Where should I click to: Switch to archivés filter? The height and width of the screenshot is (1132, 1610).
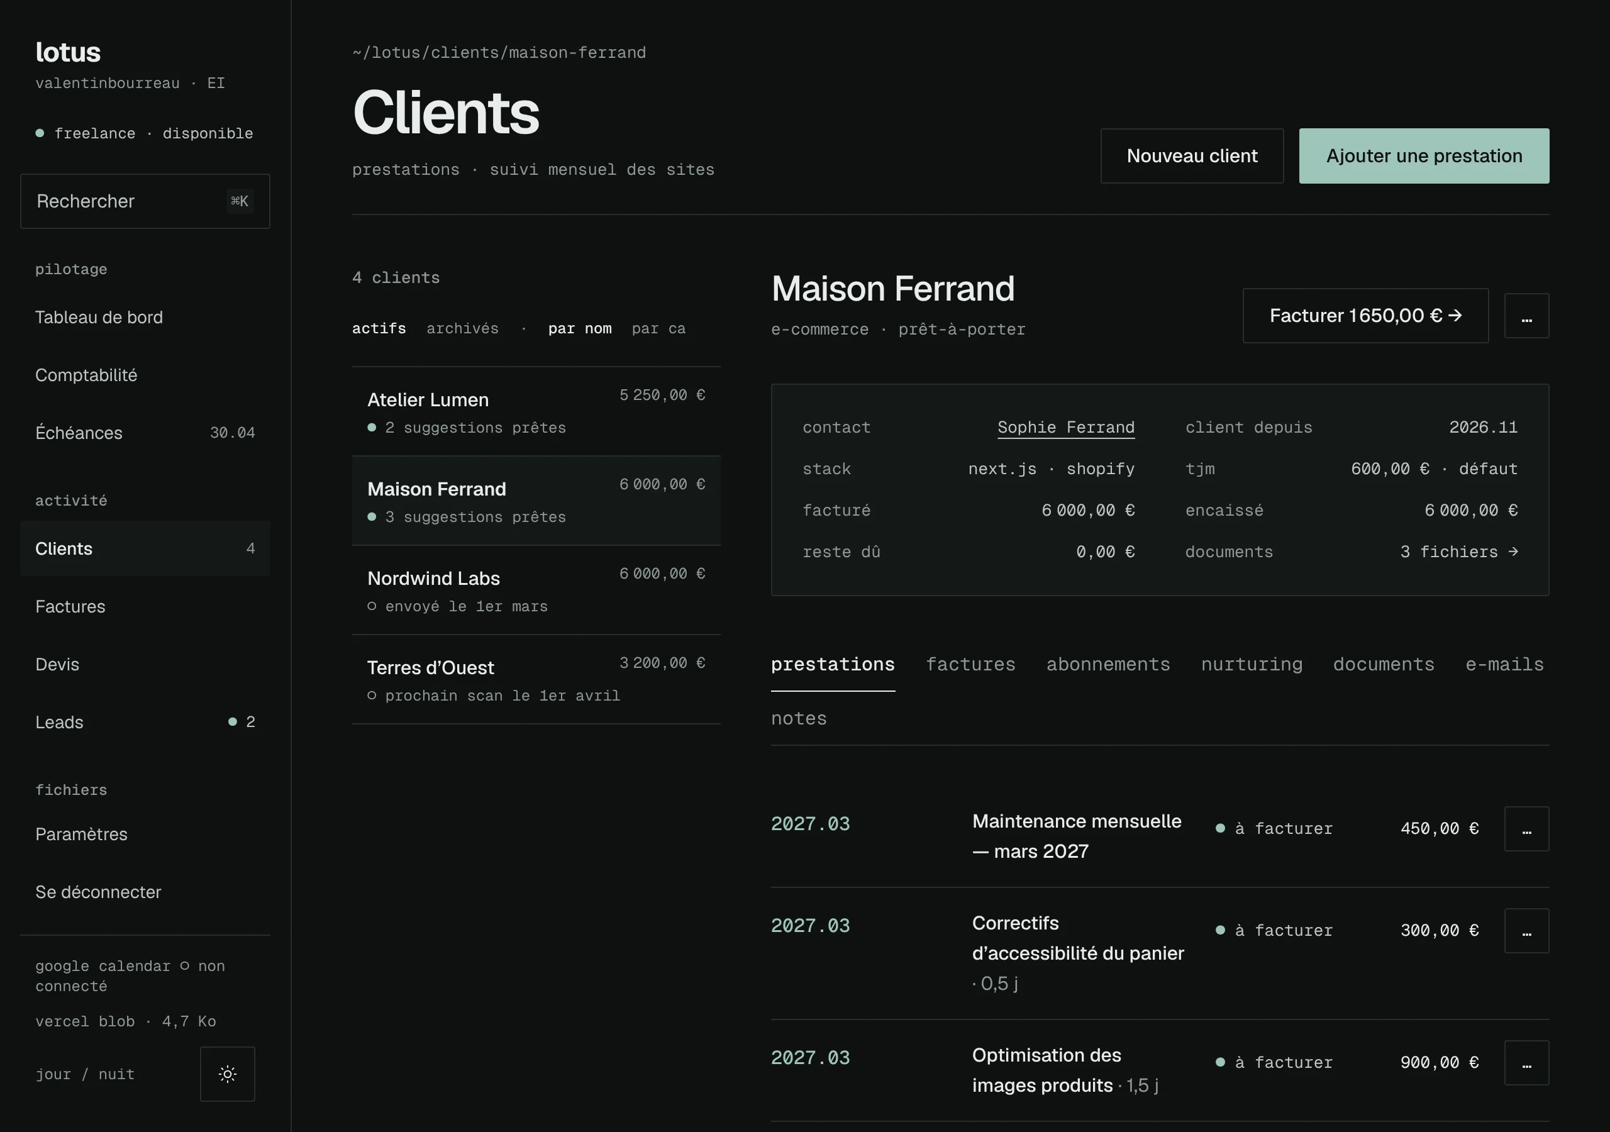(x=463, y=328)
